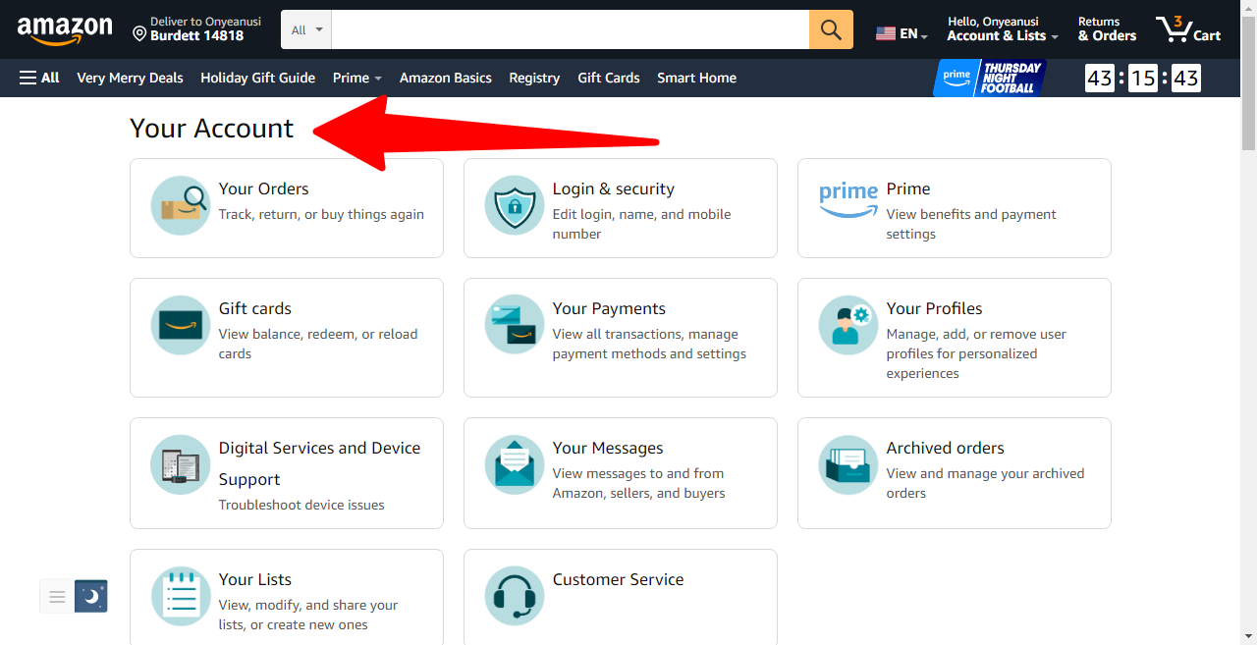Click 'View balance, redeem, or reload cards' text
The width and height of the screenshot is (1257, 645).
coord(318,344)
